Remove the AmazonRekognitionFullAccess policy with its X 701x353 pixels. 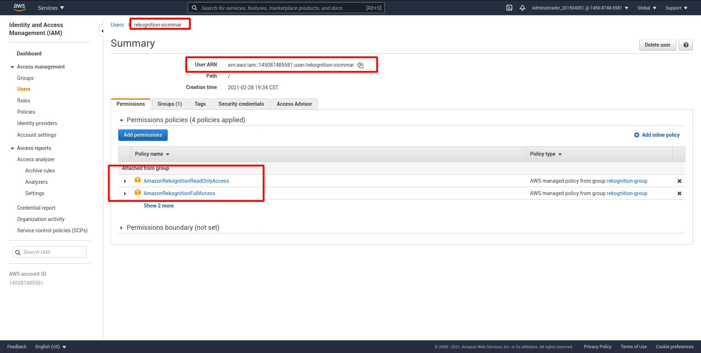pos(679,193)
